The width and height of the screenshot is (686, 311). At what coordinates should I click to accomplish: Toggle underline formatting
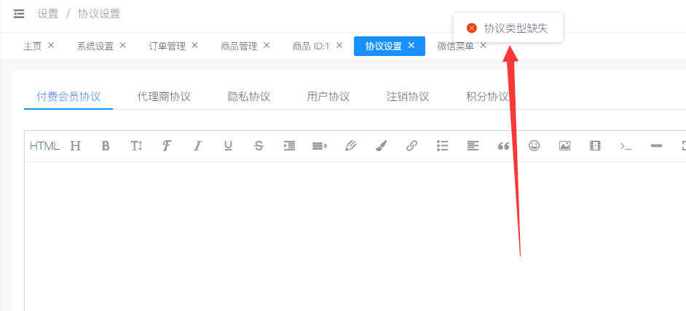coord(228,146)
